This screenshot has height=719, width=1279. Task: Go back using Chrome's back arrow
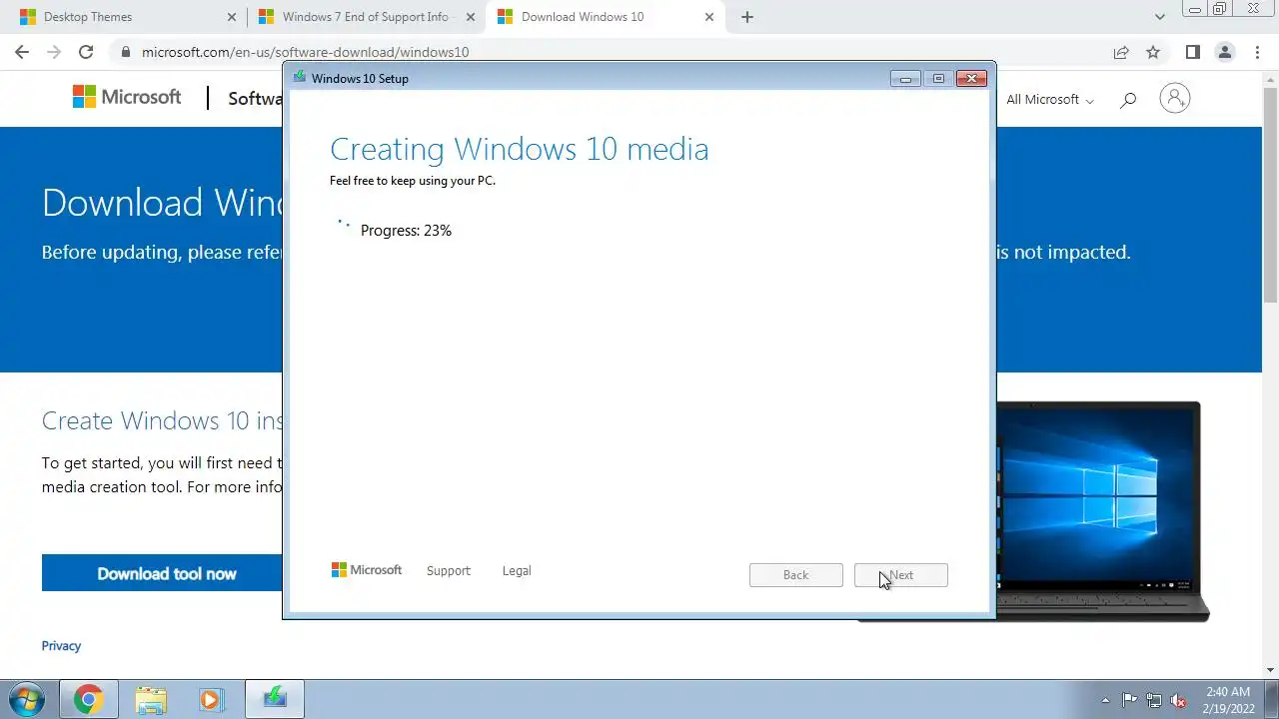pyautogui.click(x=22, y=52)
